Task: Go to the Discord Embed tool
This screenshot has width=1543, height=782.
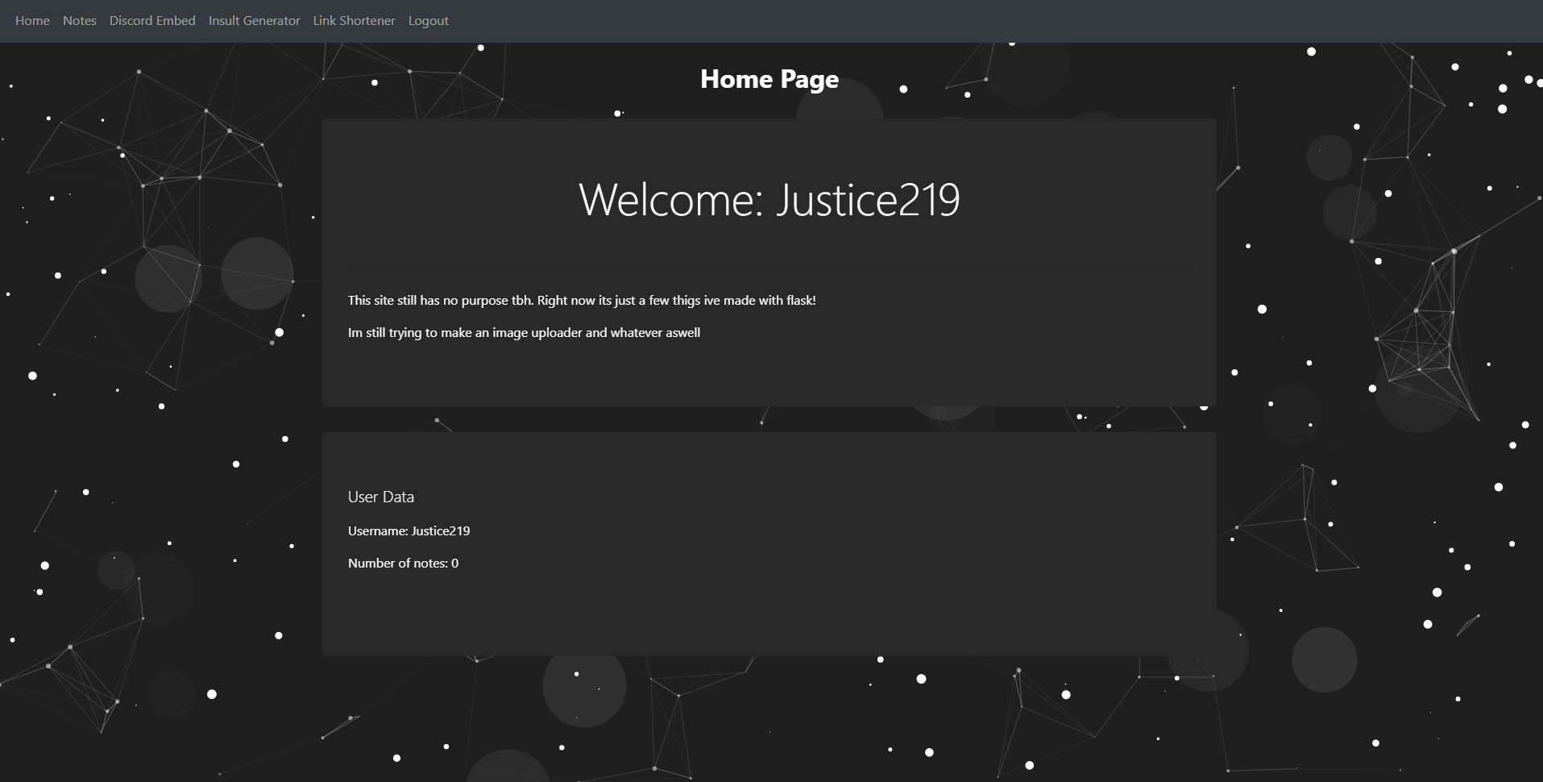Action: coord(151,20)
